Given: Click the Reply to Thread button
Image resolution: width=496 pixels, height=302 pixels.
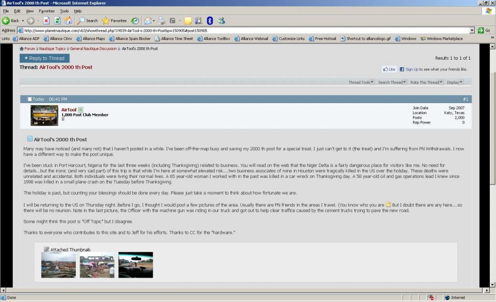Looking at the screenshot, I should coord(44,58).
